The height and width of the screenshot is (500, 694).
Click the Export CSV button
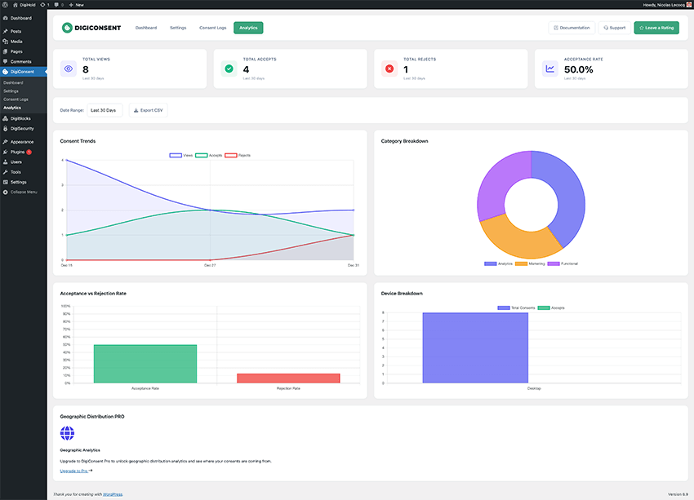pyautogui.click(x=148, y=110)
